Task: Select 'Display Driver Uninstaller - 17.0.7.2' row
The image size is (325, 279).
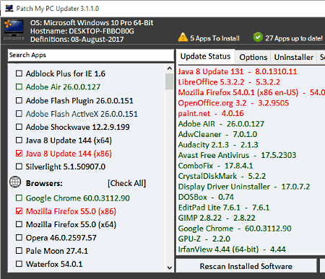Action: click(244, 187)
